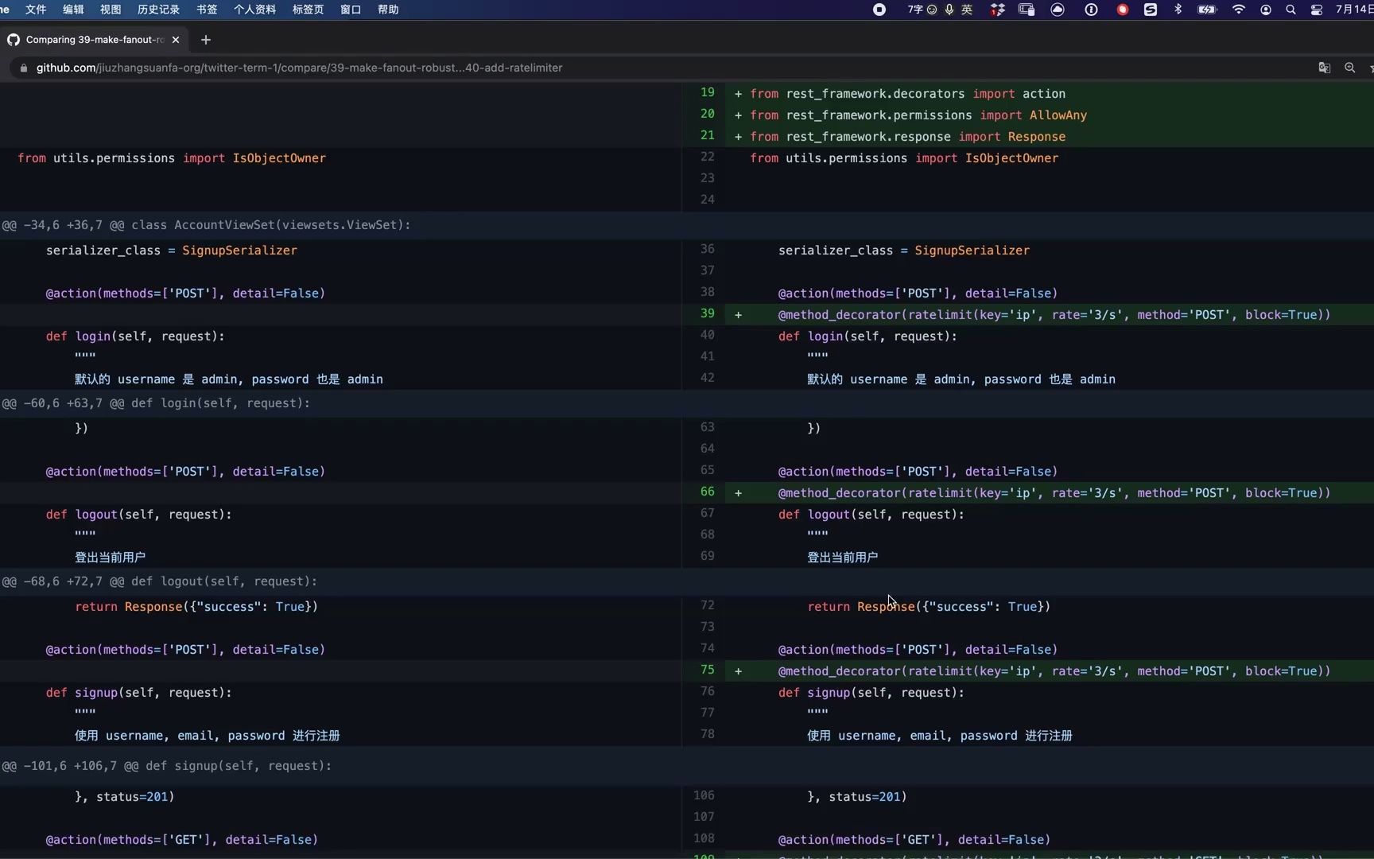Close the Comparing 39-make-fanout tab
This screenshot has width=1374, height=859.
[x=176, y=40]
